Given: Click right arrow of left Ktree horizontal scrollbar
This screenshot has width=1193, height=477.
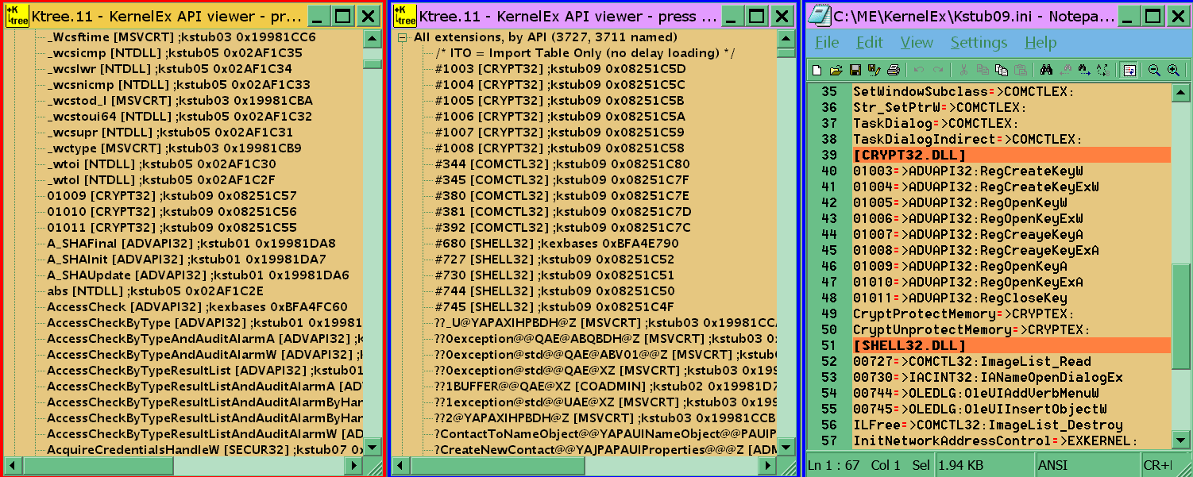Looking at the screenshot, I should pos(354,465).
